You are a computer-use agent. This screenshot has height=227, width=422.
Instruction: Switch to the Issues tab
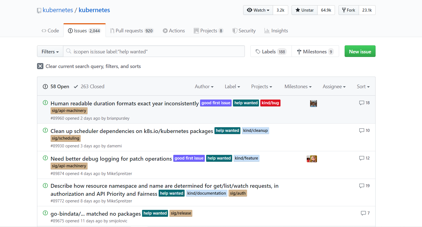point(84,31)
